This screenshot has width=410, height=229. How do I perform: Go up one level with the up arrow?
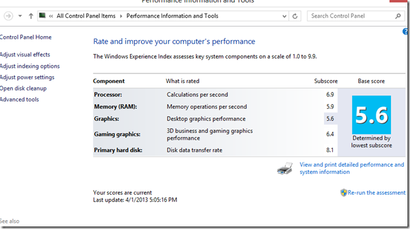pos(31,16)
